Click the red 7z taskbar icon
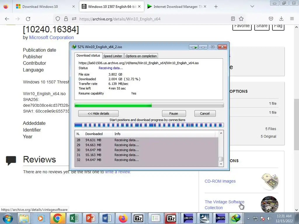299x224 pixels. (x=171, y=218)
